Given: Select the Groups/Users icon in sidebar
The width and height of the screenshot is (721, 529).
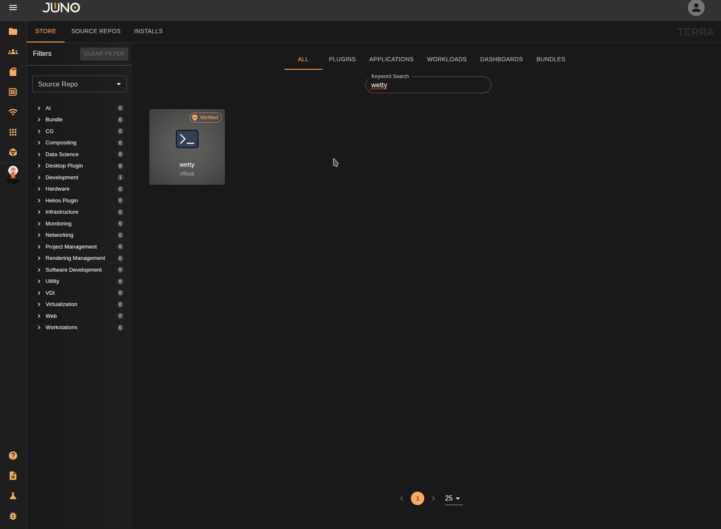Looking at the screenshot, I should [x=13, y=52].
